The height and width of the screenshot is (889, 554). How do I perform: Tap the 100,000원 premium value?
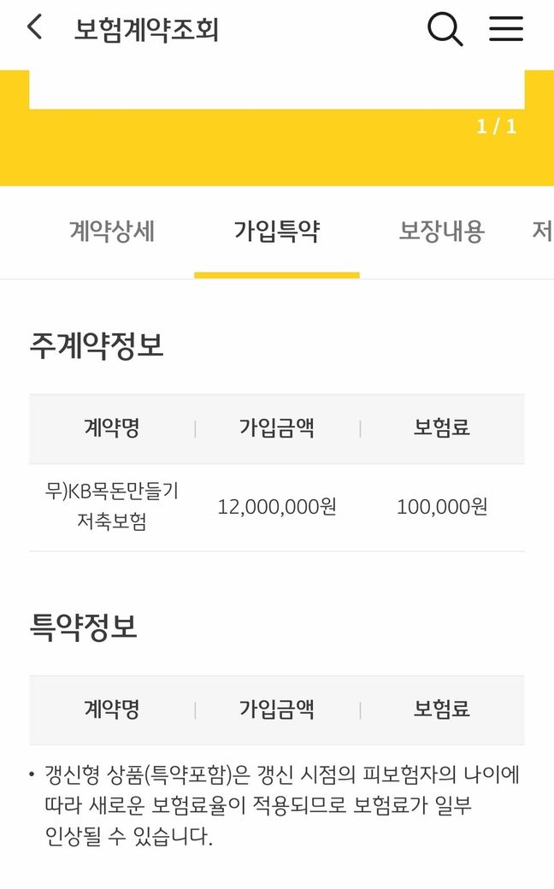point(442,507)
